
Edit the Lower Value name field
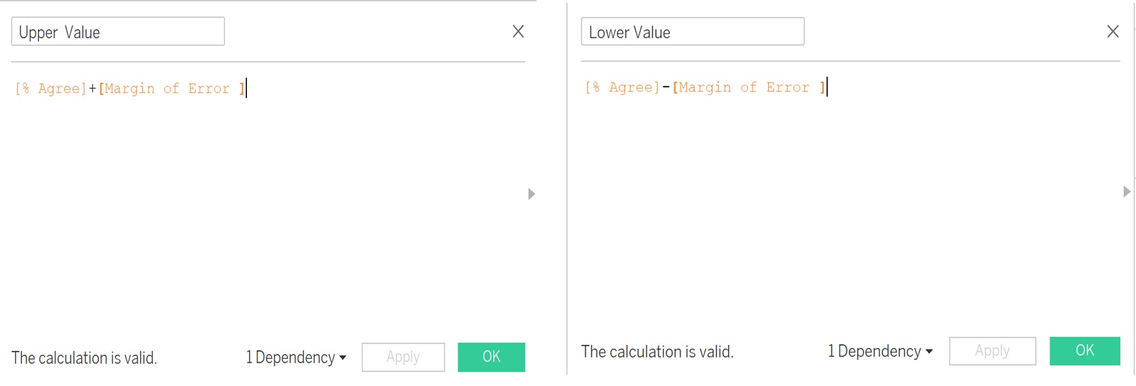tap(692, 32)
